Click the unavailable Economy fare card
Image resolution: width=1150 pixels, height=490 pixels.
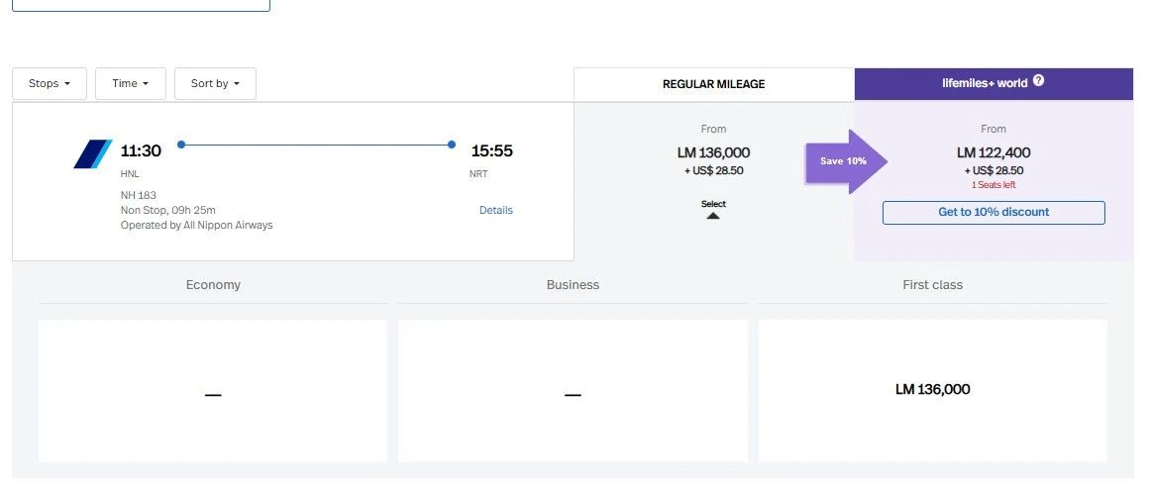click(x=213, y=390)
